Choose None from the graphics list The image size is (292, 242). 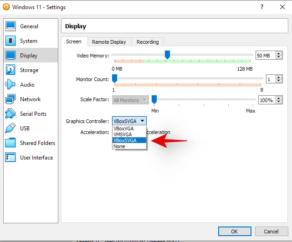point(129,146)
